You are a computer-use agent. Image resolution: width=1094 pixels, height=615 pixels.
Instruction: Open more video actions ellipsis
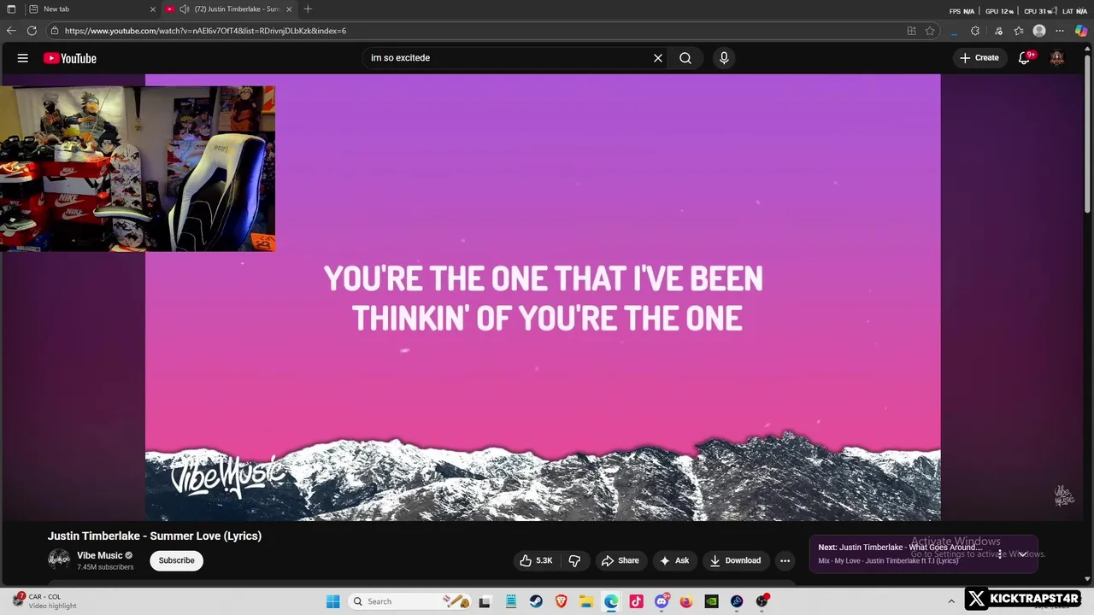[785, 560]
